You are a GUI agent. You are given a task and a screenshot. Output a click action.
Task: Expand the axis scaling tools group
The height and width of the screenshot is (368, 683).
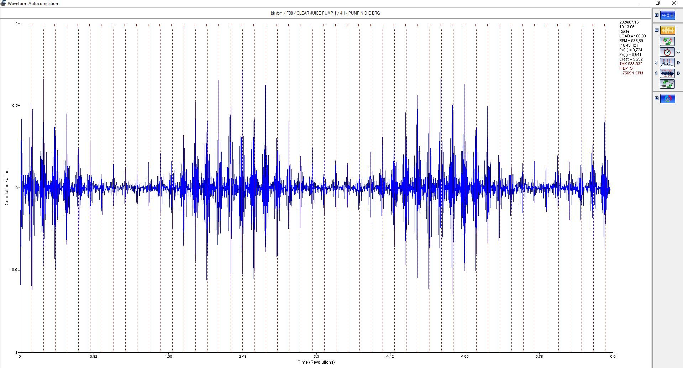pyautogui.click(x=657, y=15)
